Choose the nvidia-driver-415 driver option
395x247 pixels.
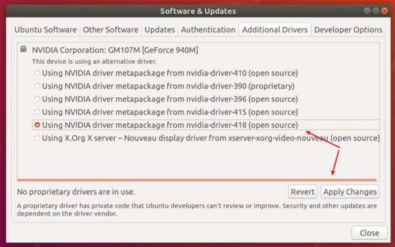37,112
